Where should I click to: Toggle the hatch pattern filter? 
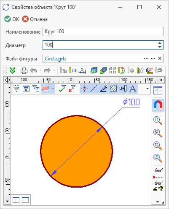point(113,89)
